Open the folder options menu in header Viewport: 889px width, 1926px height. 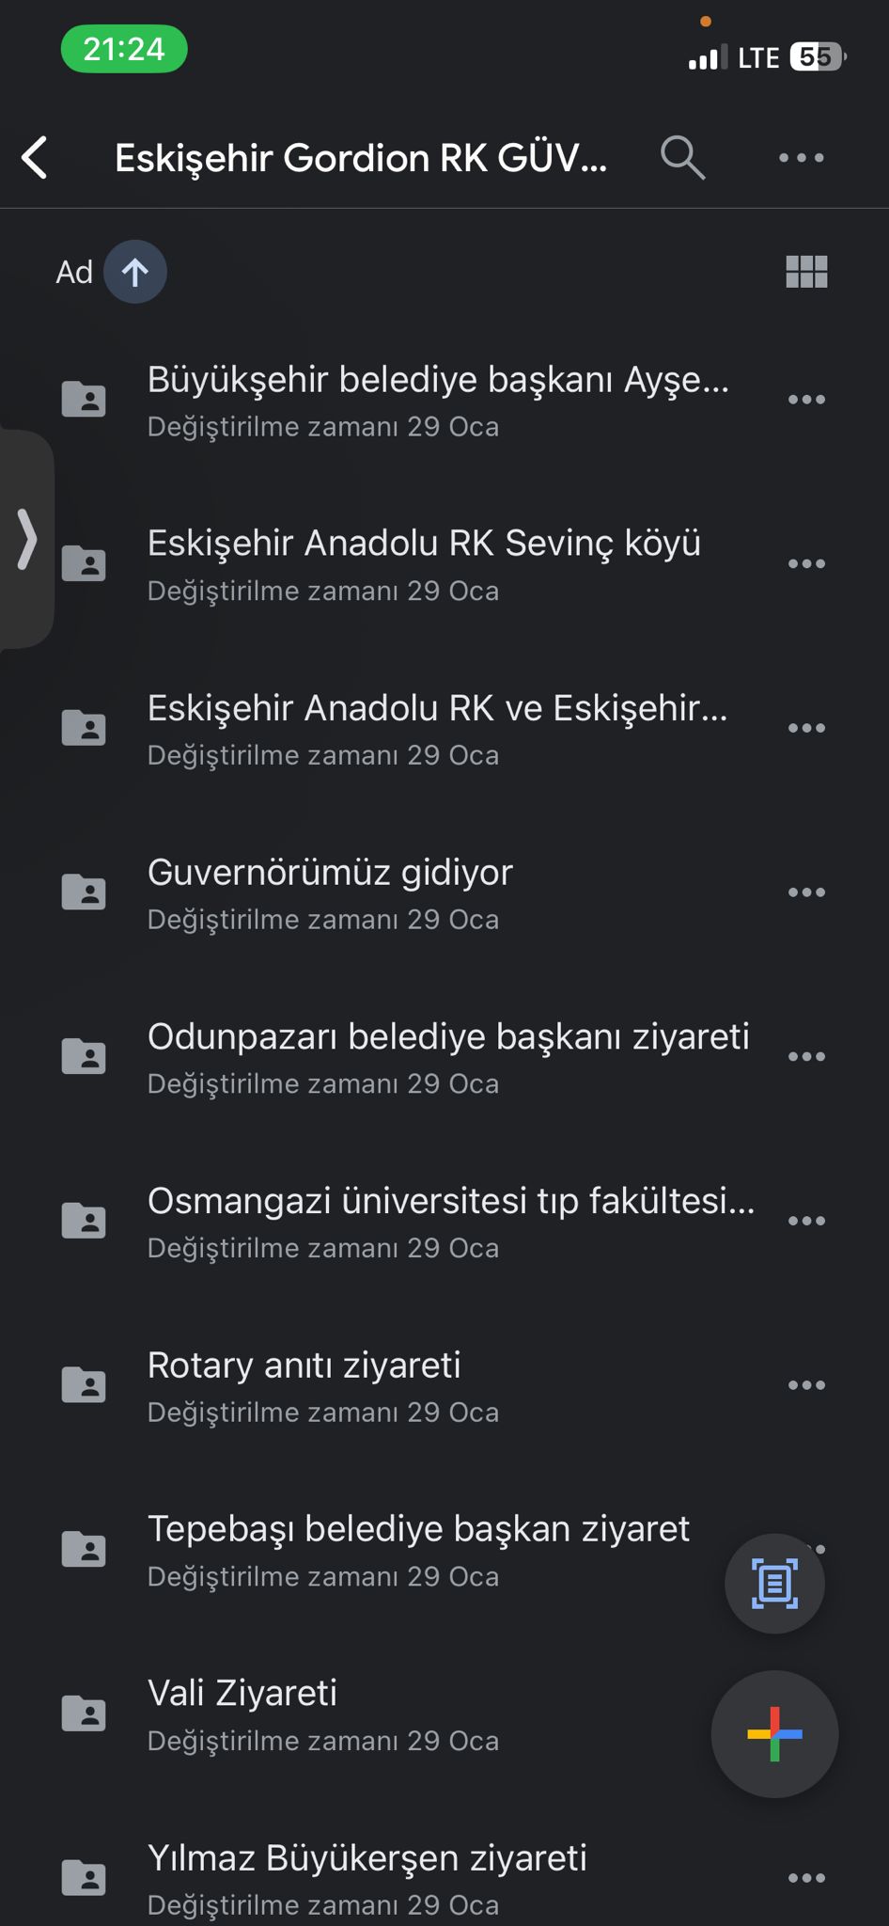pyautogui.click(x=802, y=157)
